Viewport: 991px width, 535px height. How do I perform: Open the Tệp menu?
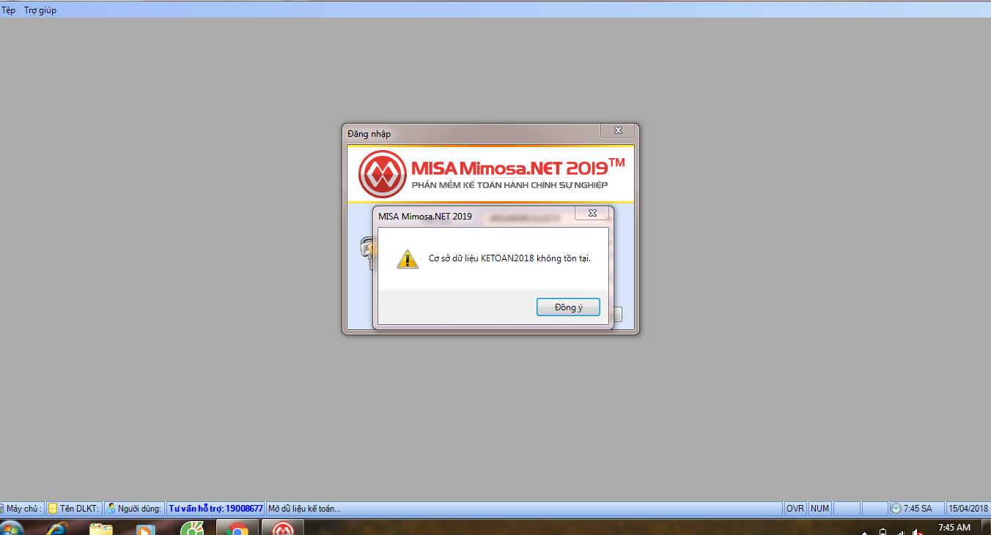click(8, 10)
